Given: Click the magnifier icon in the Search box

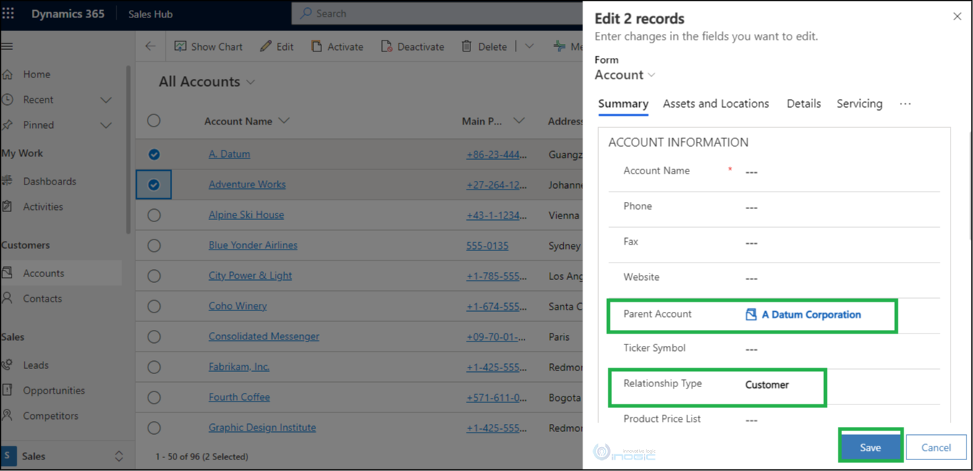Looking at the screenshot, I should (306, 13).
